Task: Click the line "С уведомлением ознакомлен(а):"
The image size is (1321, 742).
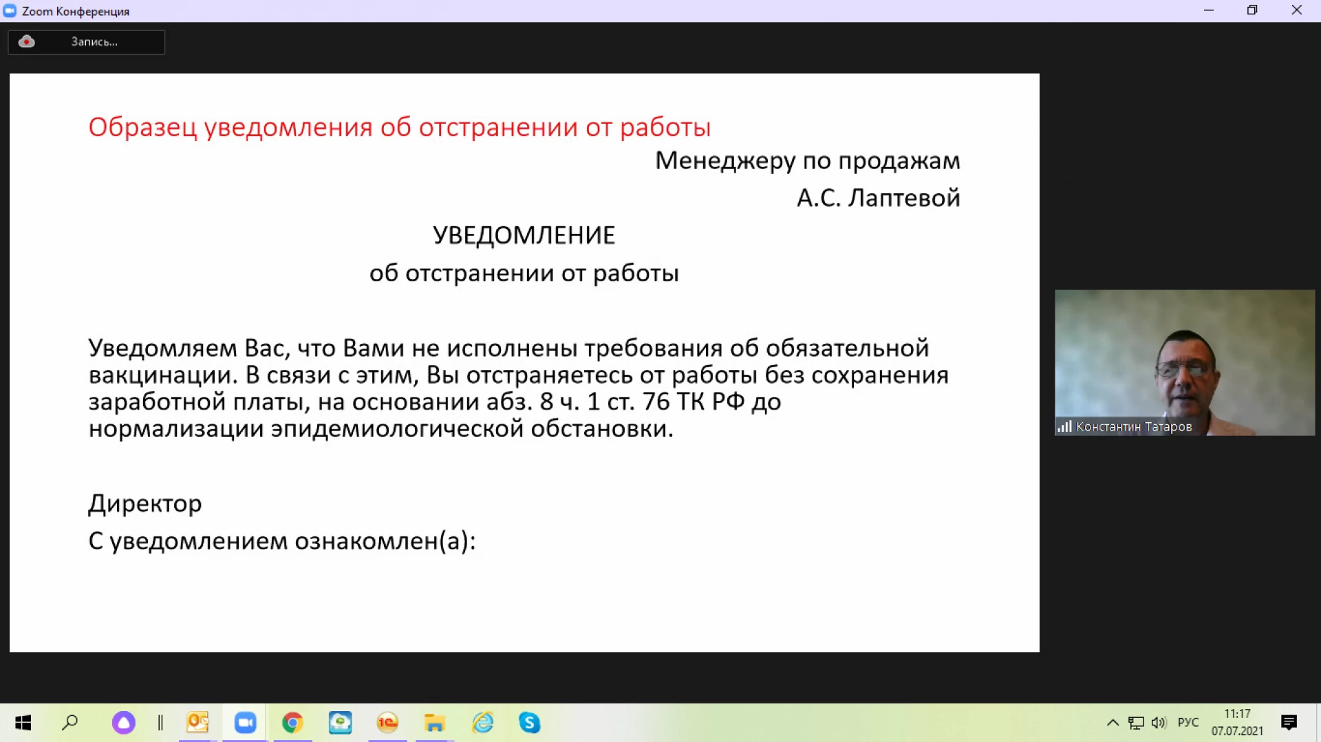Action: (x=282, y=541)
